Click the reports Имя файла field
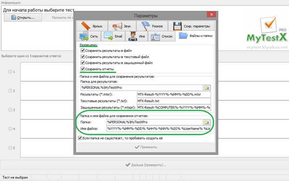The height and width of the screenshot is (181, 289). click(x=158, y=129)
